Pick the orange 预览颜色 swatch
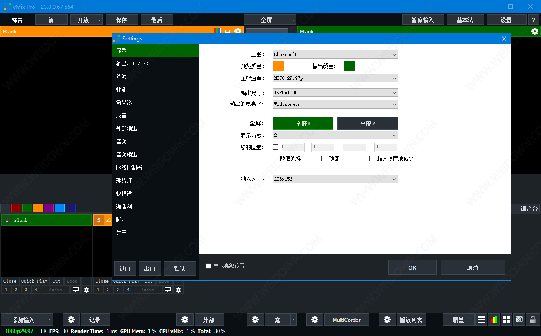This screenshot has height=336, width=541. click(278, 66)
